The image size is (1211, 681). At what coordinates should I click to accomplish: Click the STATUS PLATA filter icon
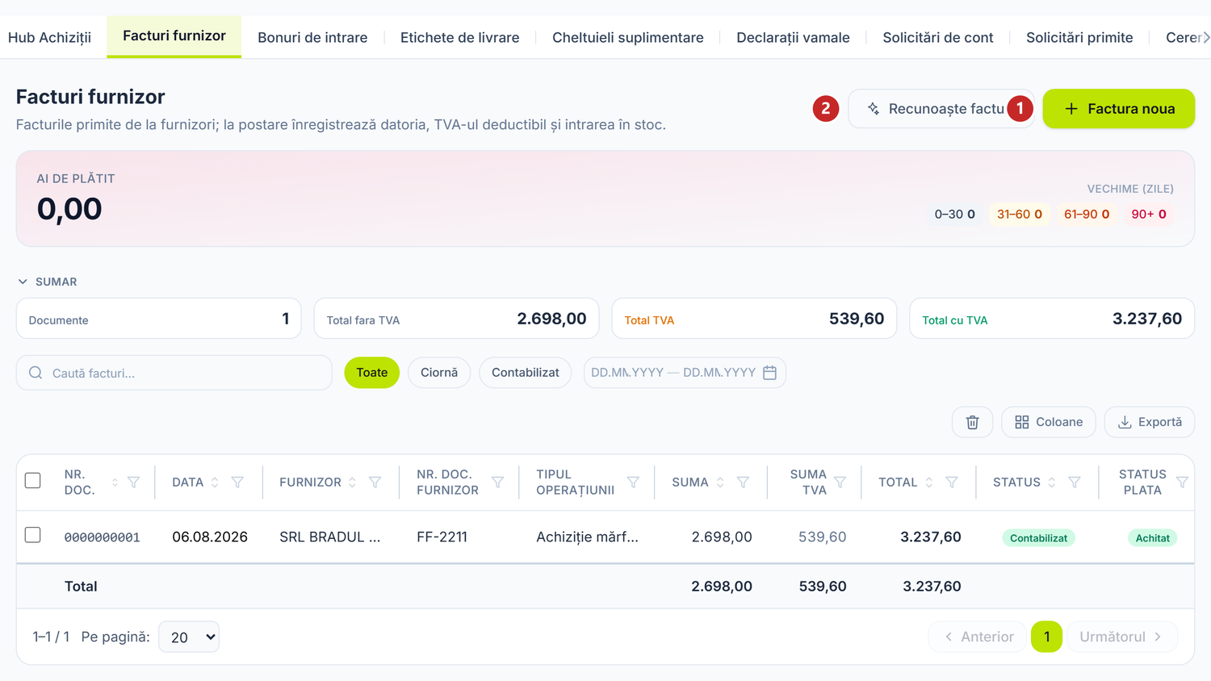coord(1182,483)
